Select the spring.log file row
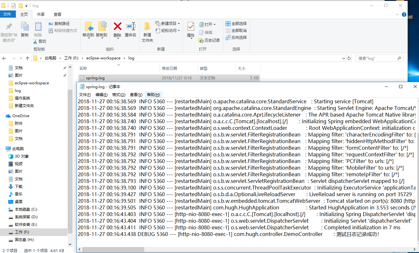419x253 pixels. tap(169, 78)
